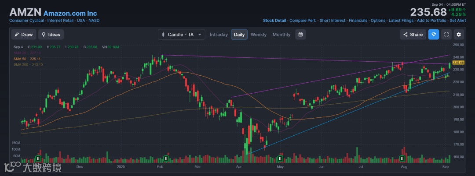The image size is (475, 176).
Task: Click the USA country link
Action: 80,21
